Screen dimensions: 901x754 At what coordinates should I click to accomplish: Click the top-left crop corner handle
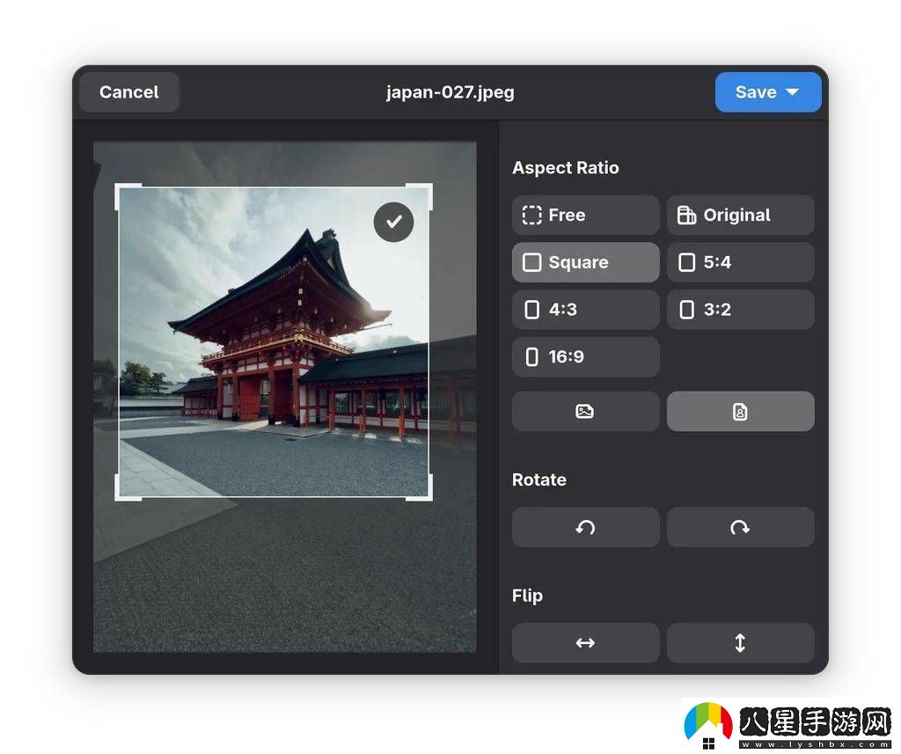pos(120,188)
